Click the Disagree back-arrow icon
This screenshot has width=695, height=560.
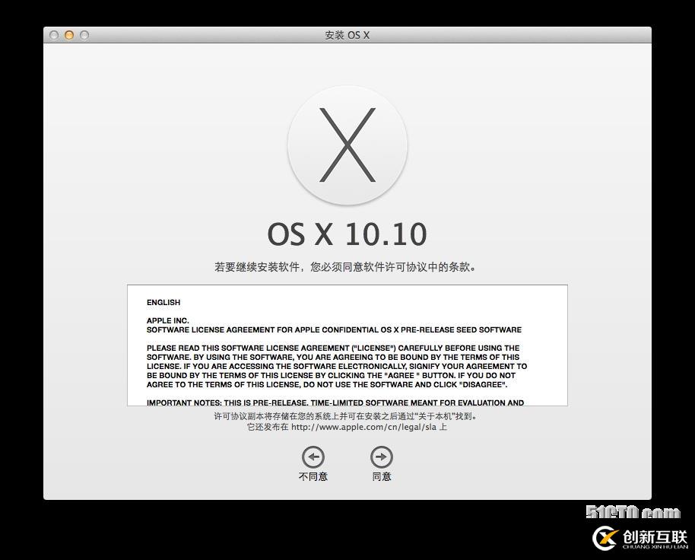[x=313, y=457]
